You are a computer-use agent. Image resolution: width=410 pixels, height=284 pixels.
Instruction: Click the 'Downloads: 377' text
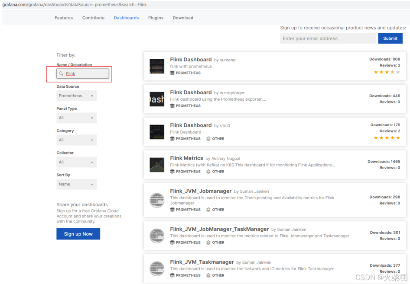click(x=385, y=265)
